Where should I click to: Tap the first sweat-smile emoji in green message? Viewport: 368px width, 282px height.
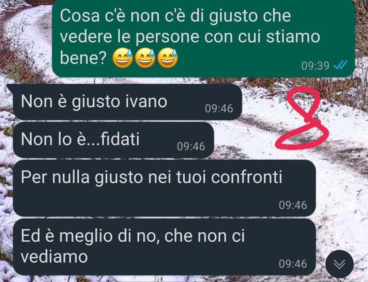[x=123, y=58]
